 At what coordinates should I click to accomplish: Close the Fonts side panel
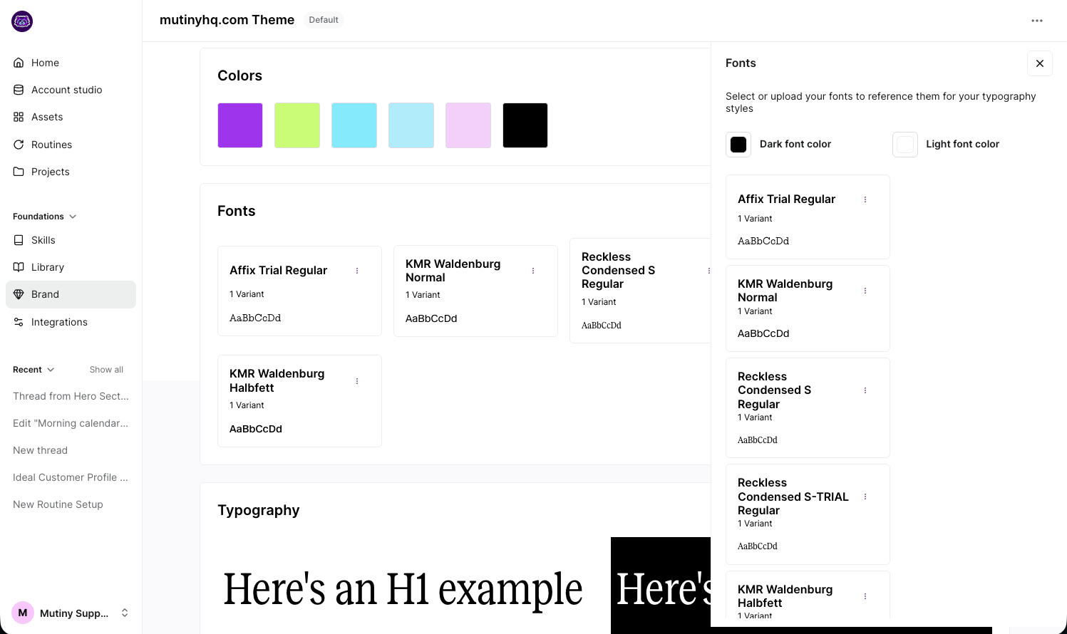pos(1040,63)
